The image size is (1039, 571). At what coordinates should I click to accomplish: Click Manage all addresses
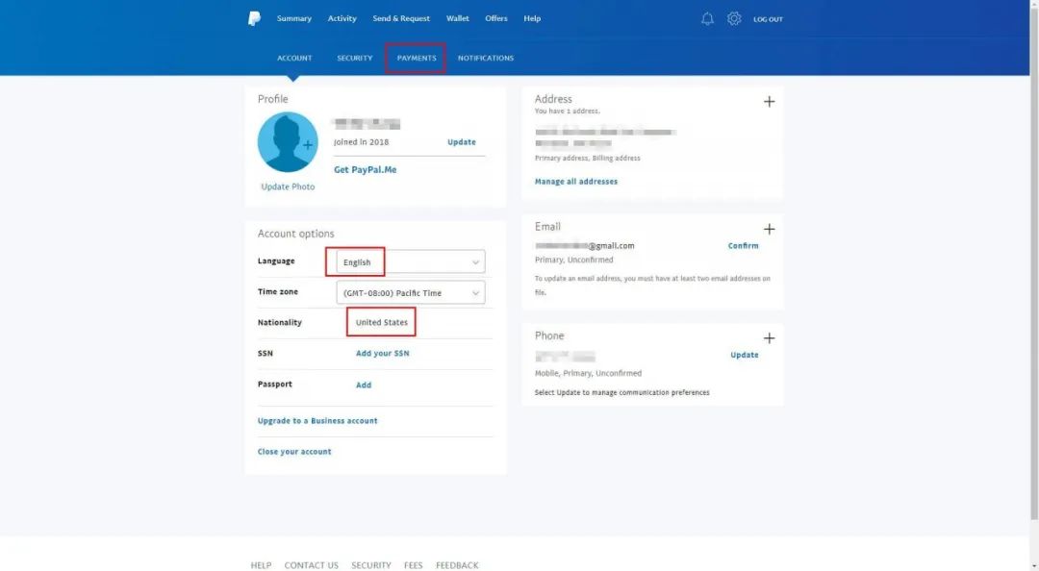[576, 181]
